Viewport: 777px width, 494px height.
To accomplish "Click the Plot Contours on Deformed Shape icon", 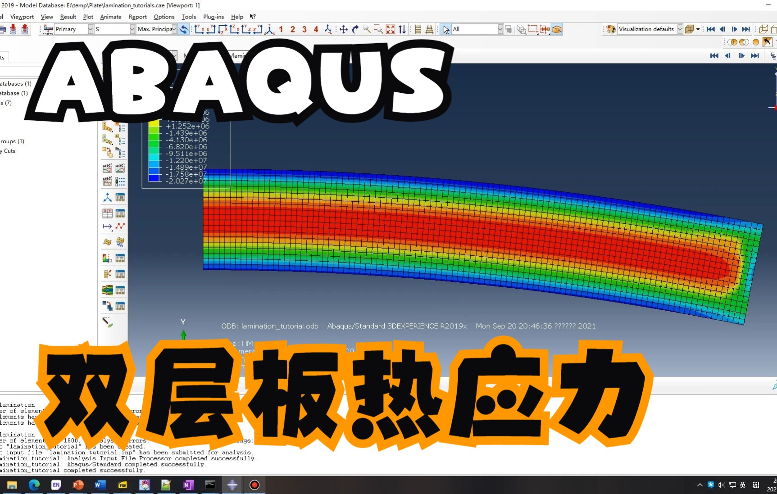I will [x=108, y=140].
